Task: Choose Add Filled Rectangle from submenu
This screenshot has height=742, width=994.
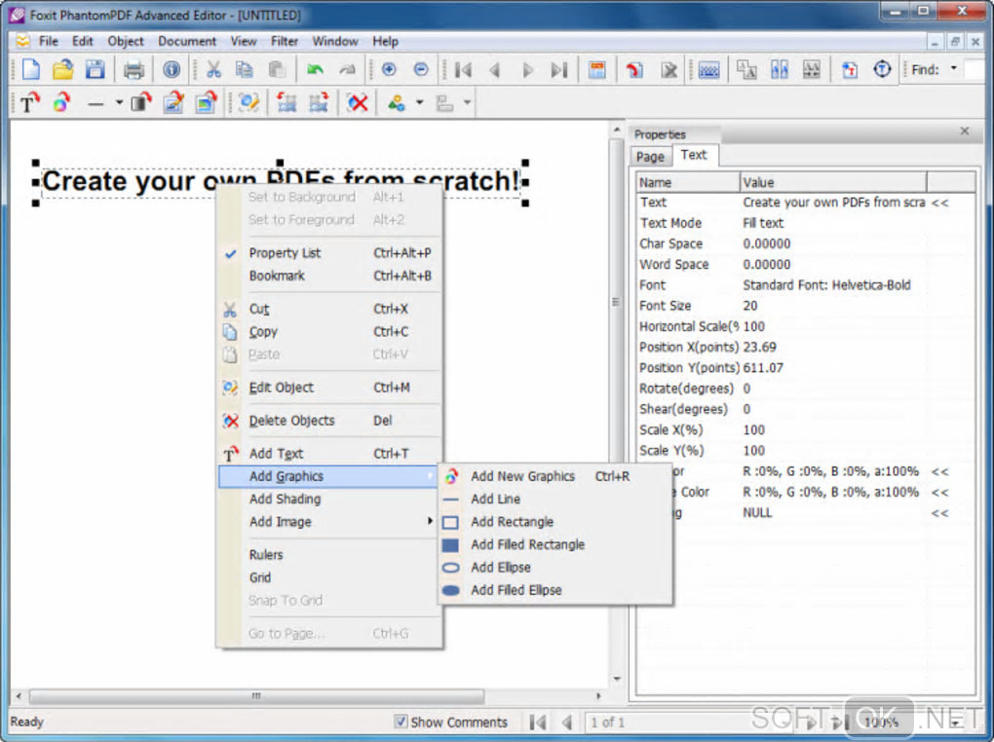Action: (x=527, y=544)
